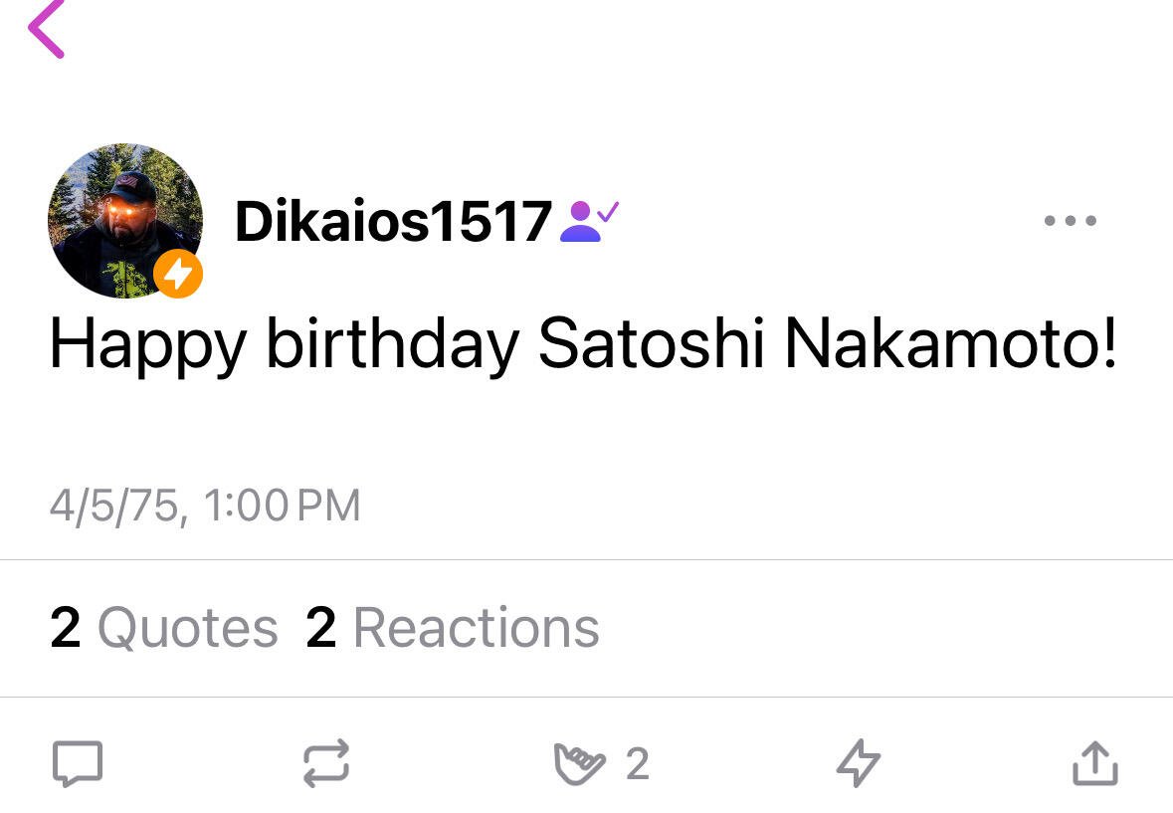The width and height of the screenshot is (1173, 813).
Task: Zap the post with the lightning bolt icon
Action: (858, 763)
